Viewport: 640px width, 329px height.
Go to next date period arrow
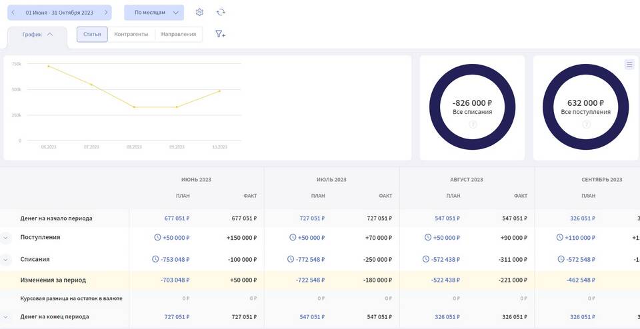click(105, 12)
